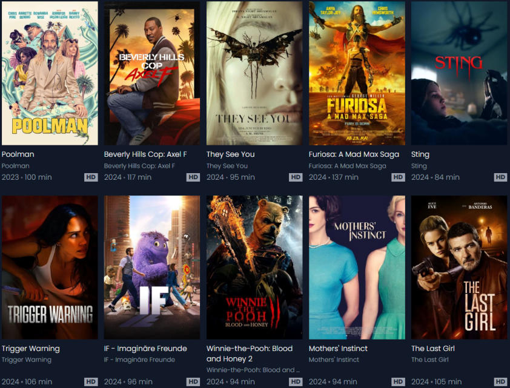Click the Furiosa: A Mad Max Saga title link
The image size is (510, 388).
tap(354, 154)
